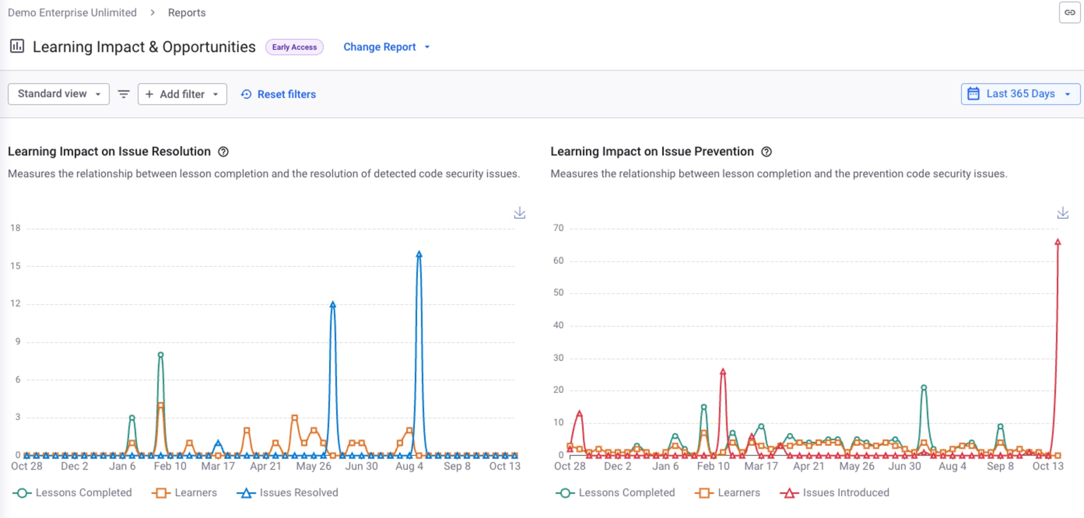Click the calendar icon in Last 365 Days
1084x518 pixels.
coord(974,94)
